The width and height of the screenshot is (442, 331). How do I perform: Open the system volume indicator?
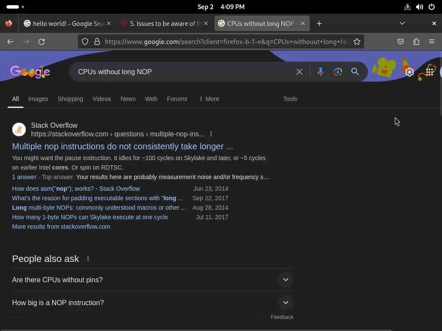click(420, 7)
